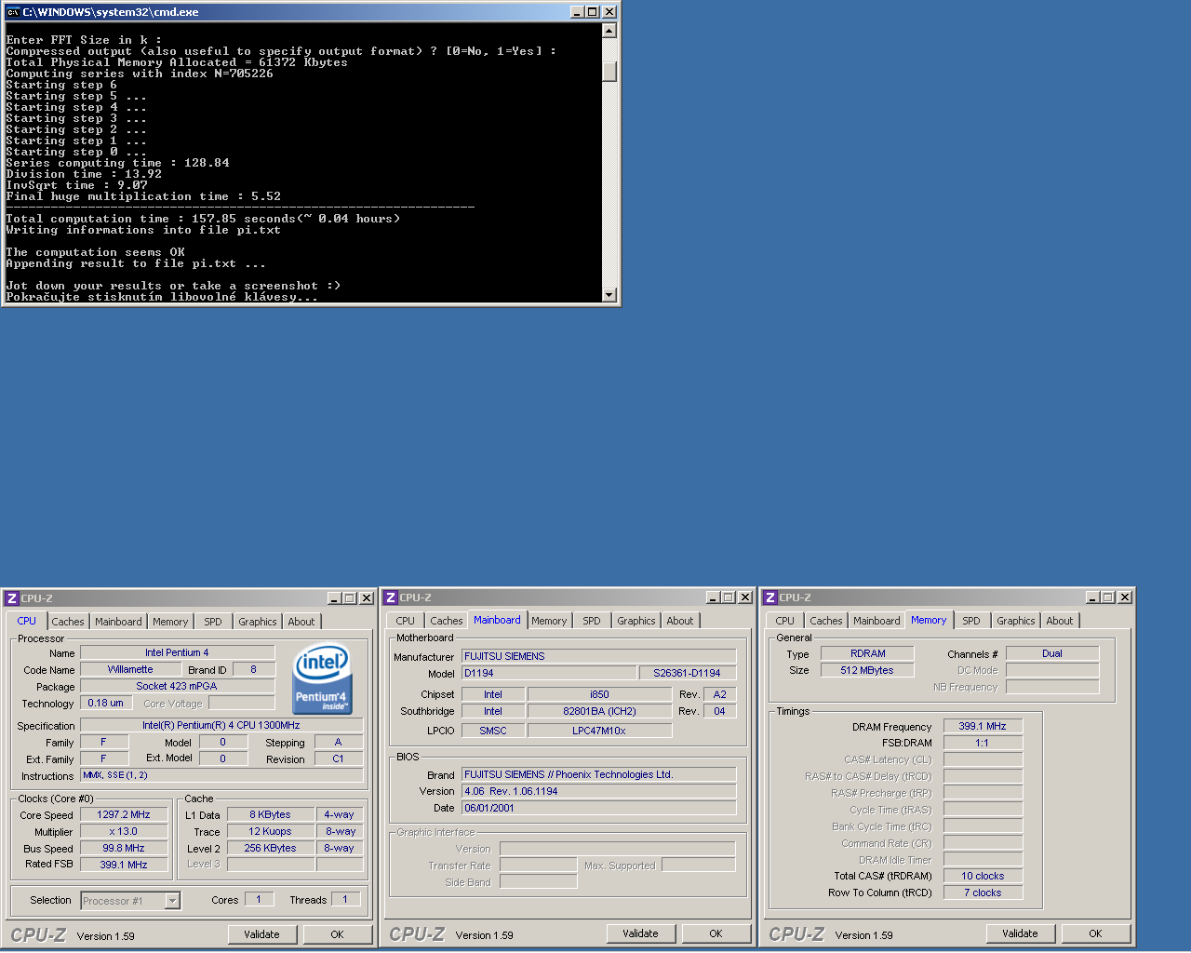Select CPU tab in the first CPU-Z window
This screenshot has width=1191, height=953.
click(x=27, y=621)
